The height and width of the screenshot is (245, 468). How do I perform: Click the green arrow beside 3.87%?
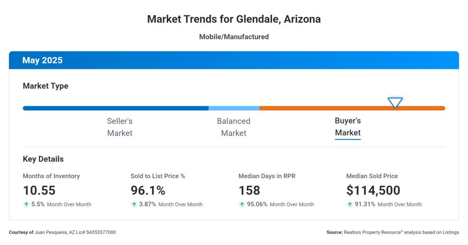click(x=134, y=204)
